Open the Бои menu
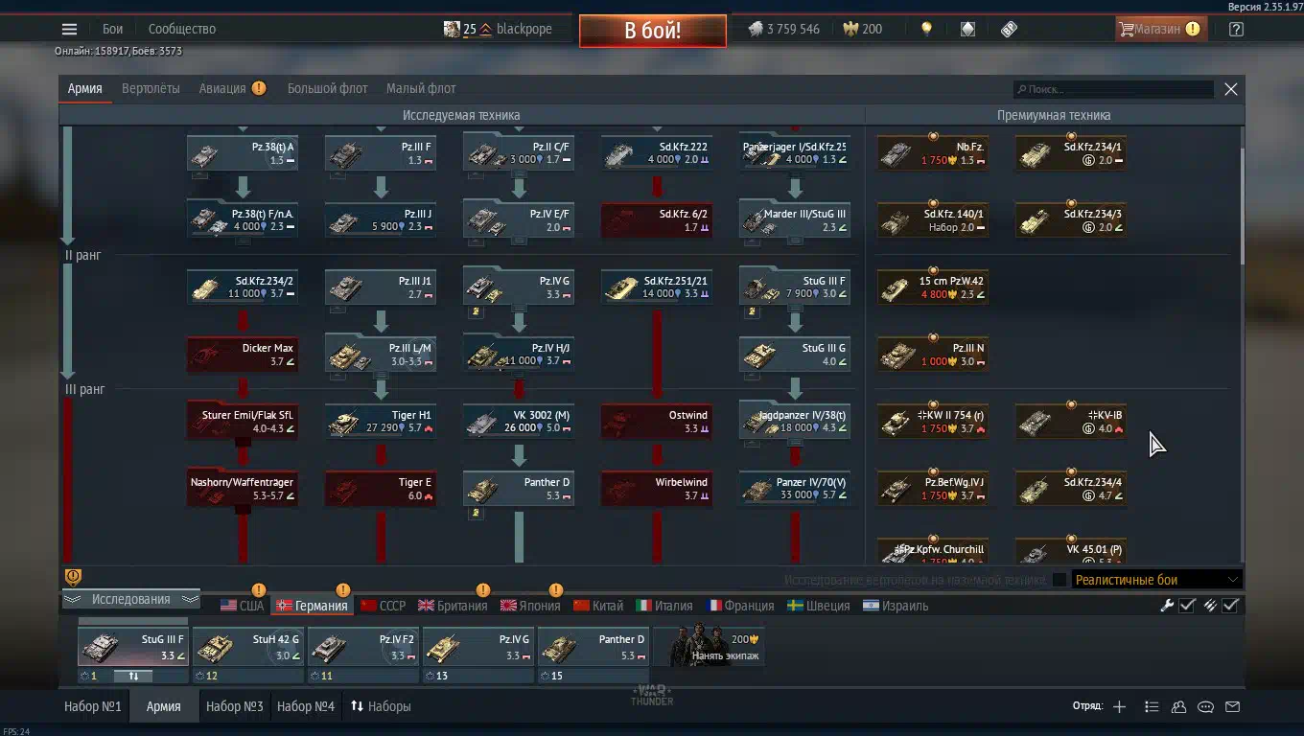The image size is (1304, 736). pos(113,29)
